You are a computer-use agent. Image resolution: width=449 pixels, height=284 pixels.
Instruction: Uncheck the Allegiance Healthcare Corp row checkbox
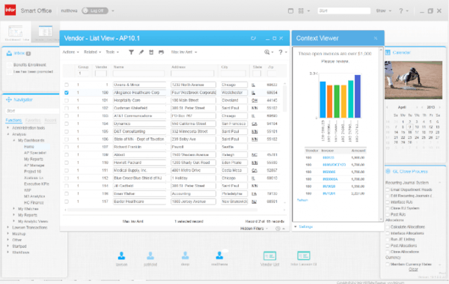coord(67,93)
